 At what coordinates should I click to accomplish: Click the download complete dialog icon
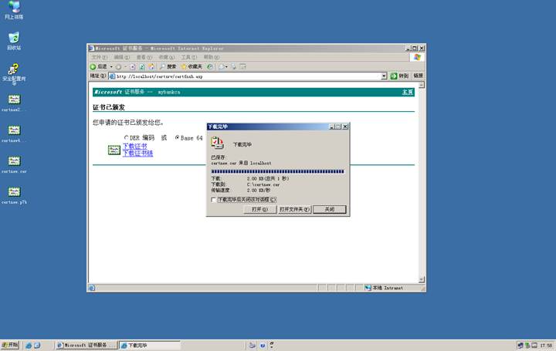click(217, 143)
